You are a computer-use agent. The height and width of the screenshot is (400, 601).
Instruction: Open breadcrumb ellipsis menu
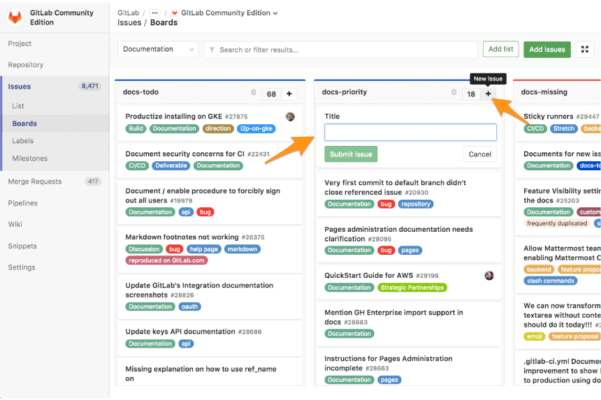click(154, 13)
